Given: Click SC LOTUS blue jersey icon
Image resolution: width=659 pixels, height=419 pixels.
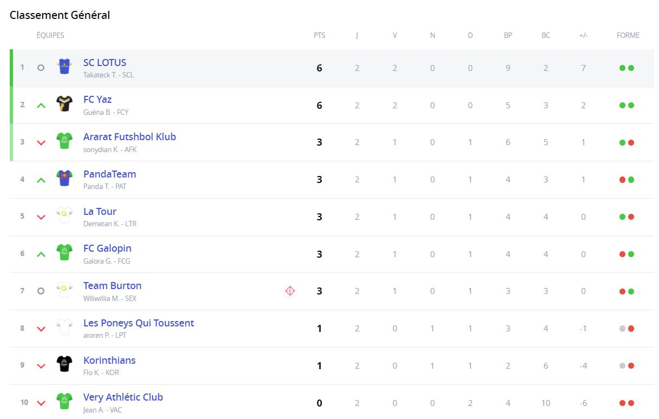Looking at the screenshot, I should coord(64,67).
